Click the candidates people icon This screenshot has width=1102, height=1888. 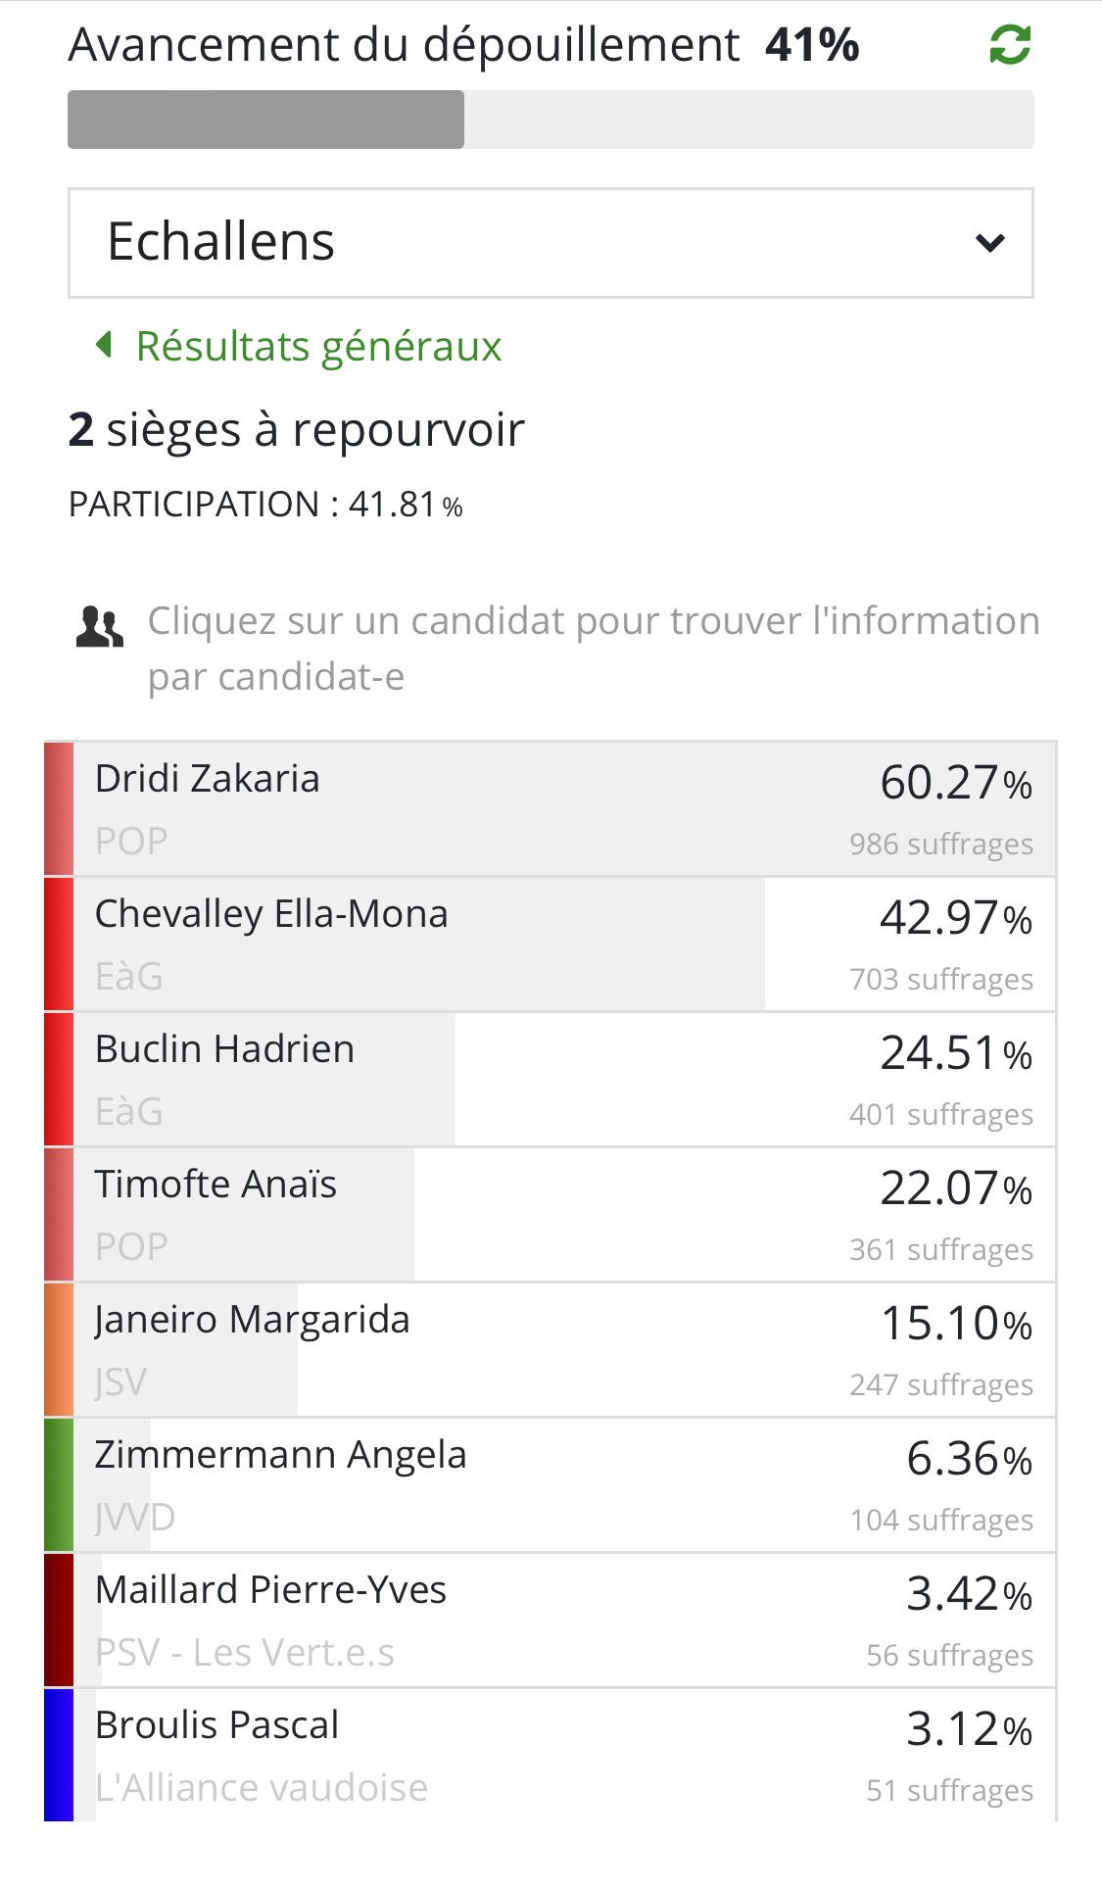99,627
